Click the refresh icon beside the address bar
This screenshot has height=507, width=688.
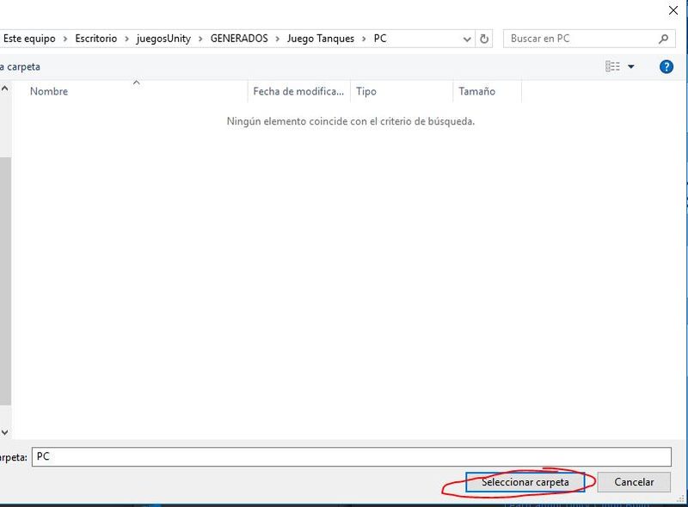coord(484,39)
